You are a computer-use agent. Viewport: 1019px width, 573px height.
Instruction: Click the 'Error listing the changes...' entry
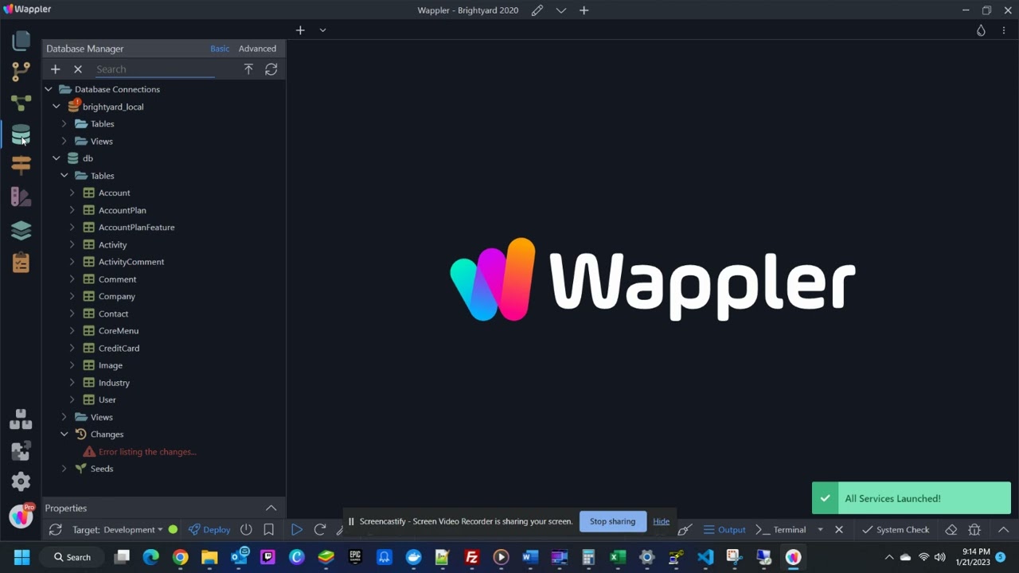[147, 452]
